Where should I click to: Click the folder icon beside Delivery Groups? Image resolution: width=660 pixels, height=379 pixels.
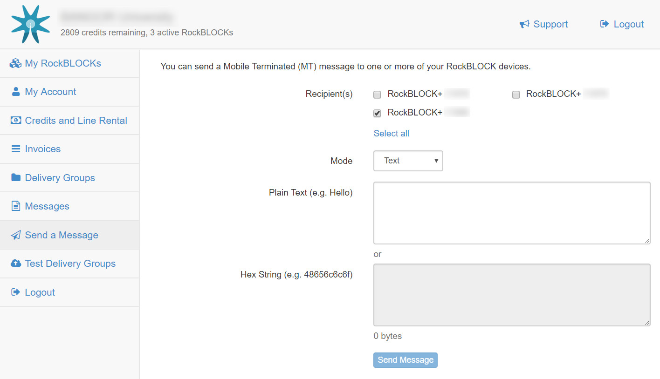16,177
